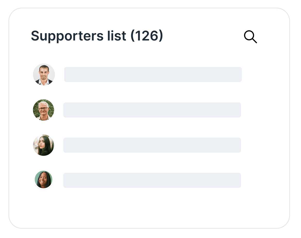Select the name bar beside the braided woman
Viewport: 301px width, 238px height.
tap(152, 180)
